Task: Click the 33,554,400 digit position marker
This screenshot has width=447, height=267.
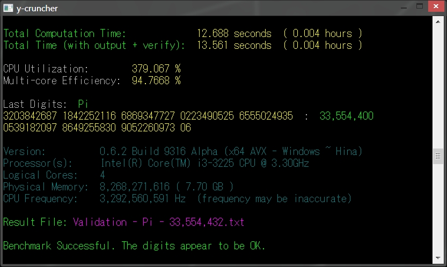Action: [x=346, y=116]
